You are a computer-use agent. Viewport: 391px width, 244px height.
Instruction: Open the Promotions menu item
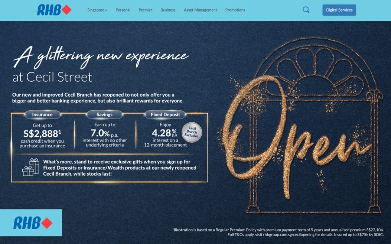click(235, 10)
